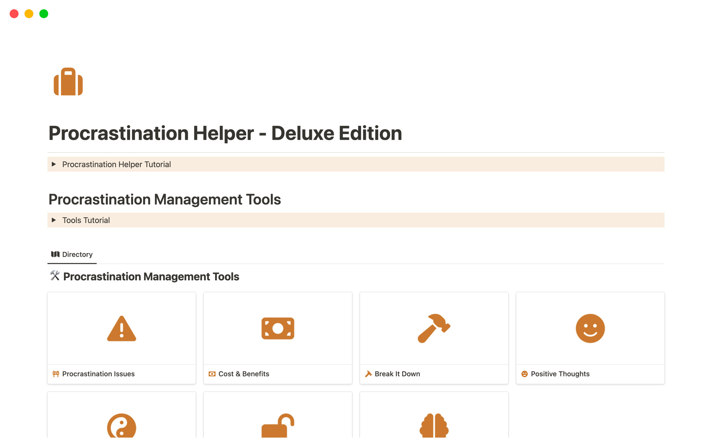Click the green macOS fullscreen button
This screenshot has height=445, width=712.
tap(44, 14)
